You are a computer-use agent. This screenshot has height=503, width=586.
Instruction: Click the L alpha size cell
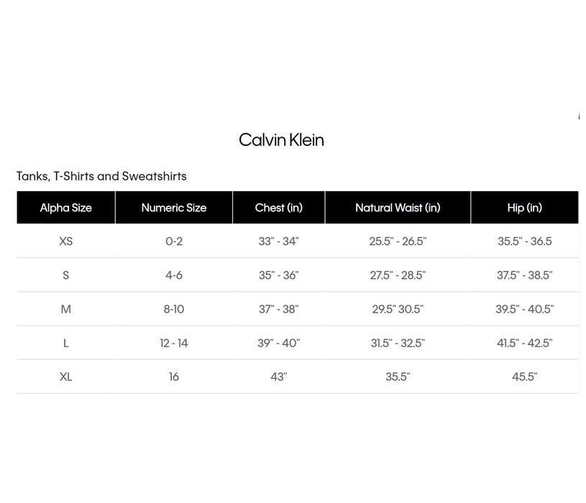[x=66, y=343]
